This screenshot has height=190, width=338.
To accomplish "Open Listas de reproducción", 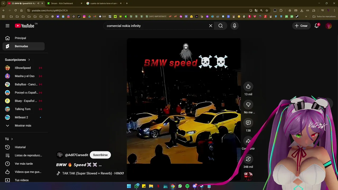I will [x=24, y=155].
